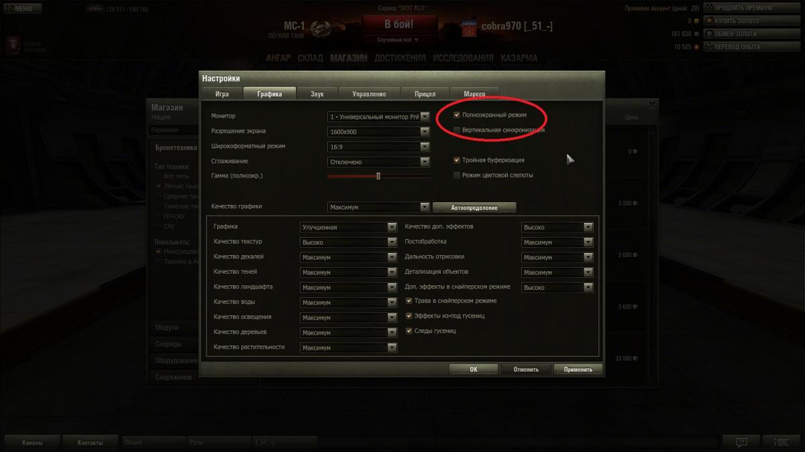Switch to the Звук settings tab
Image resolution: width=805 pixels, height=452 pixels.
pos(317,94)
